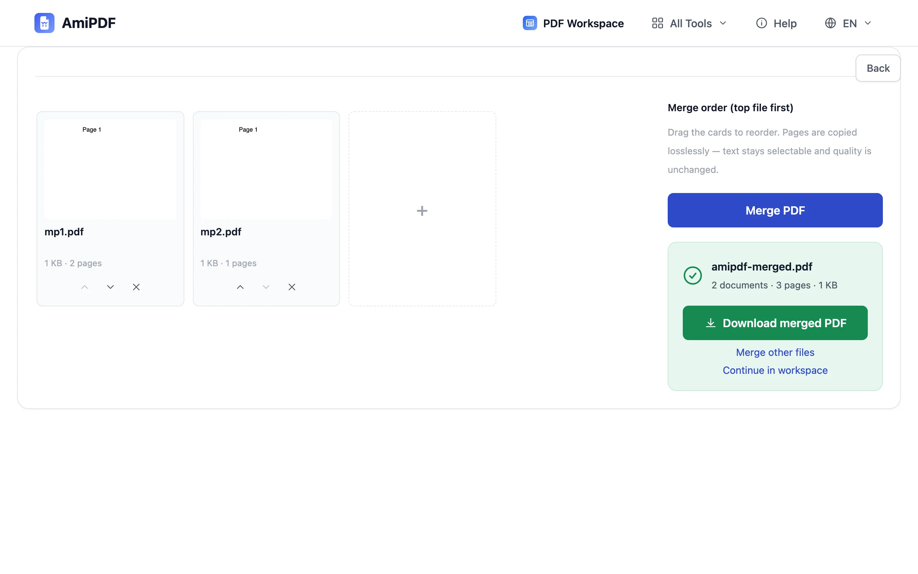Select the mp1.pdf page preview thumbnail

110,169
